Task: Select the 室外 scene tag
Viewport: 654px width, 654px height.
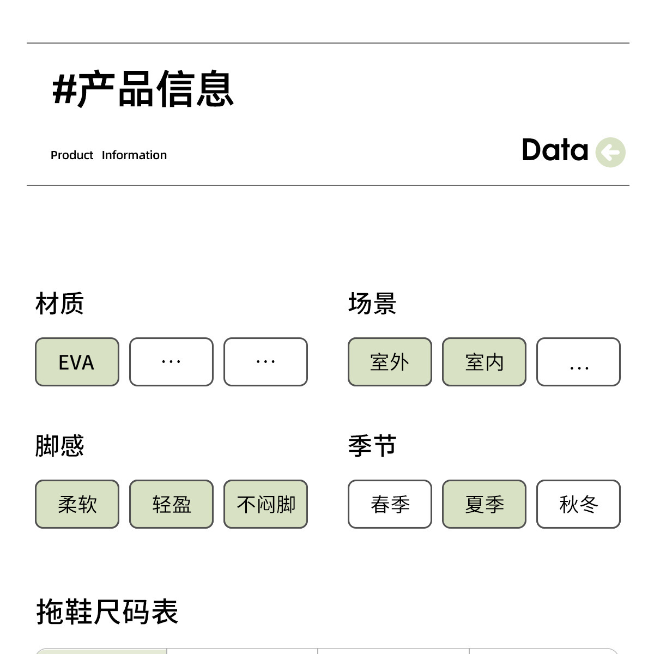Action: coord(390,362)
